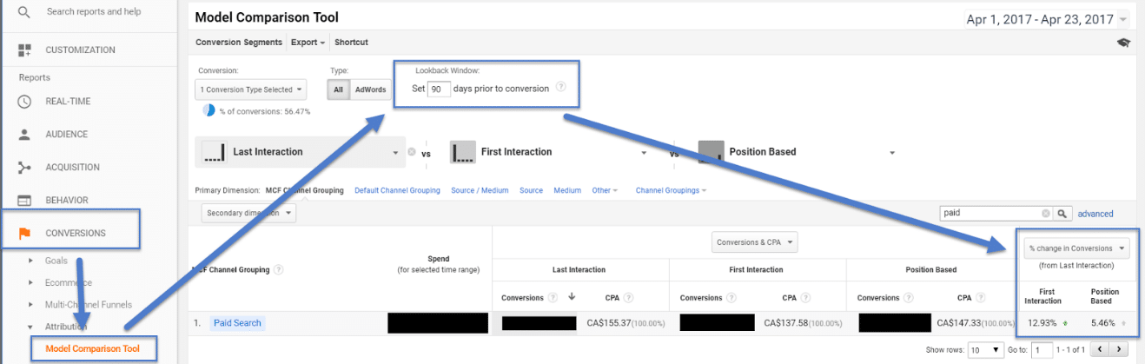The width and height of the screenshot is (1145, 364).
Task: Click the Paid Search channel link
Action: [x=236, y=323]
